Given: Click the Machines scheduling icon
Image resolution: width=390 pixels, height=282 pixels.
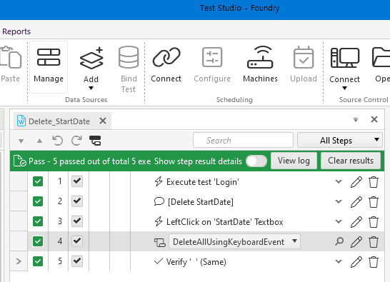Looking at the screenshot, I should [260, 64].
